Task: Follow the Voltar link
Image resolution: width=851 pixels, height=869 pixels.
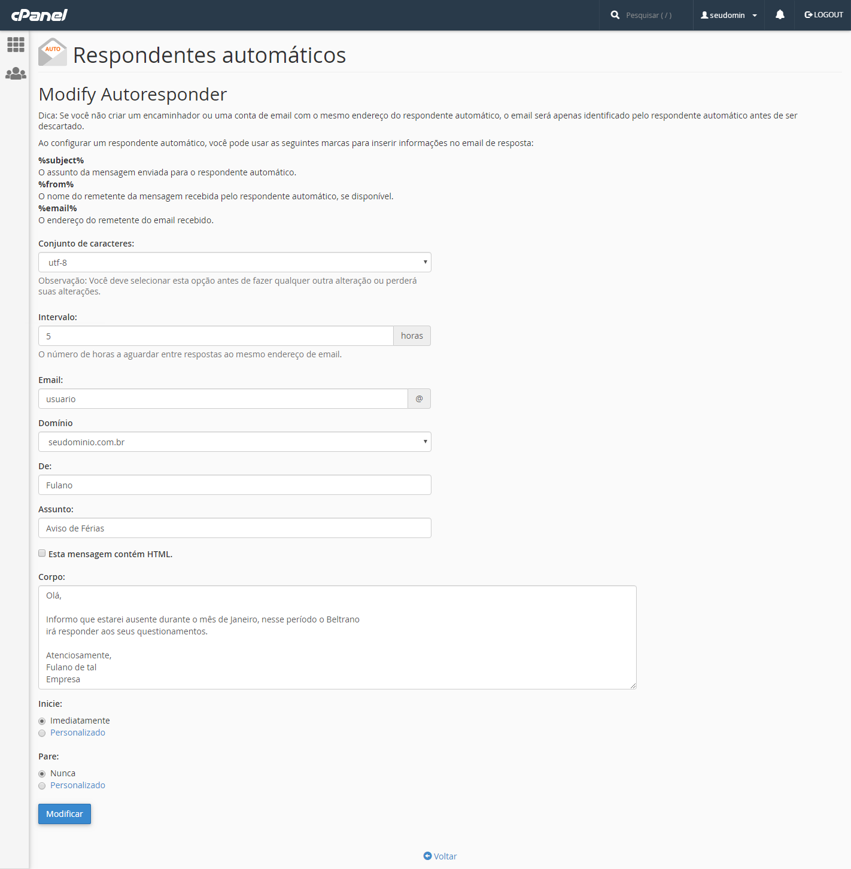Action: 445,856
